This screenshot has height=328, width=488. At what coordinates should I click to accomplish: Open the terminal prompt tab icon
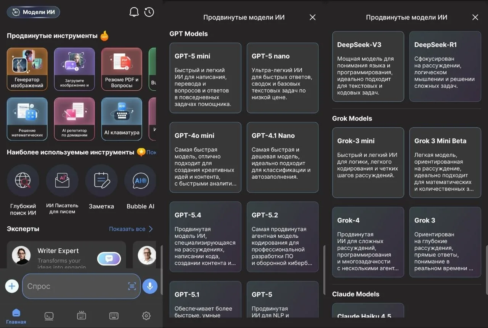click(x=49, y=316)
